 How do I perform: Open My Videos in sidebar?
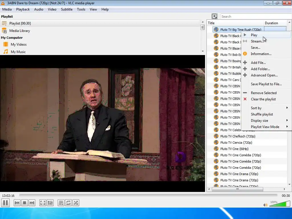(100, 44)
